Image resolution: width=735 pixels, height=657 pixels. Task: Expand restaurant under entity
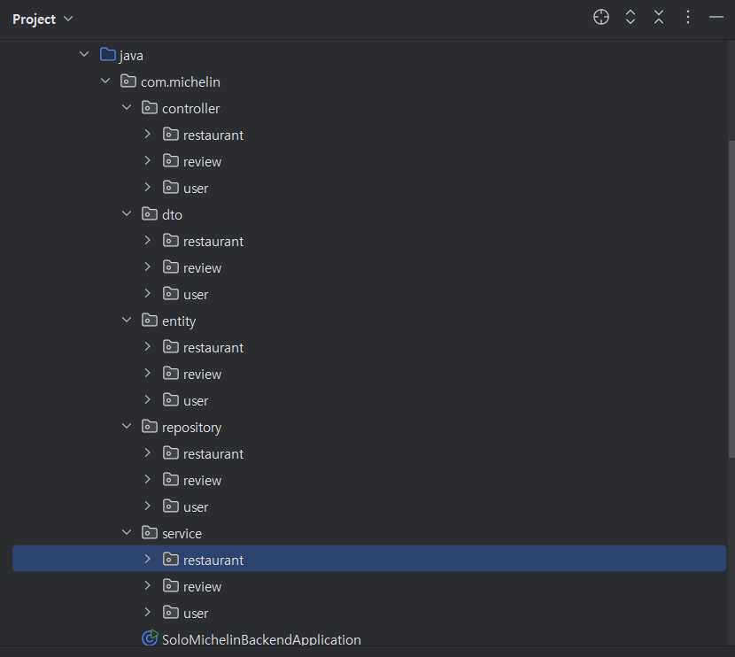point(148,347)
